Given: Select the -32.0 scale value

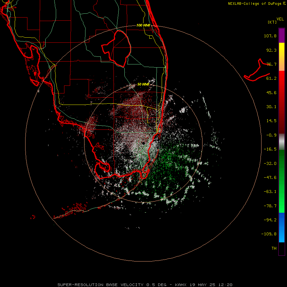Looking at the screenshot, I should pyautogui.click(x=270, y=164).
